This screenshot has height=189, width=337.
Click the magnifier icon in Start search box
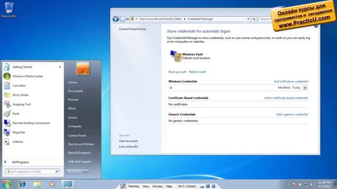coord(57,172)
